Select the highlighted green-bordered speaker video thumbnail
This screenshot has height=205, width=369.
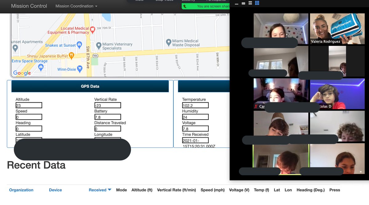click(x=281, y=159)
